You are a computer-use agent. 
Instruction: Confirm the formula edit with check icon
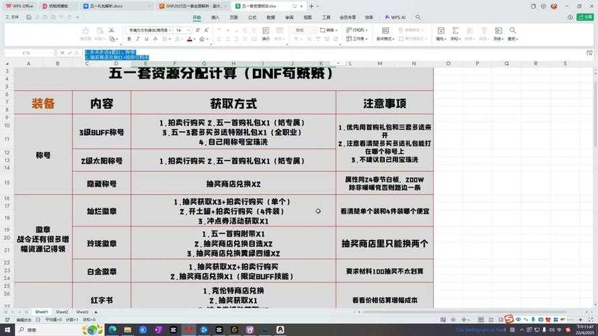click(69, 53)
